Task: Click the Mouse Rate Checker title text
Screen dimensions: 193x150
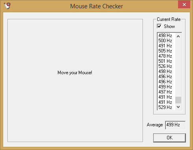Action: pos(96,6)
